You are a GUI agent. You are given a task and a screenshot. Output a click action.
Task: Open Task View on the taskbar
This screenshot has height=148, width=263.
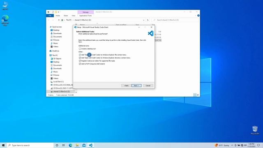(64, 145)
